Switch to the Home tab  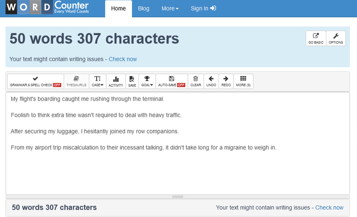tap(119, 9)
